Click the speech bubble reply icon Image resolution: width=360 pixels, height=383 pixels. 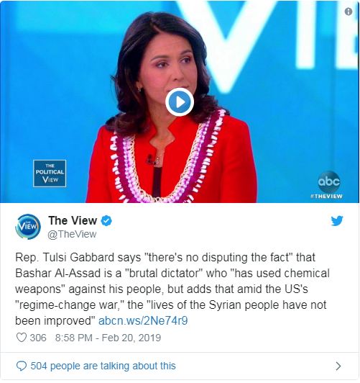pos(22,366)
